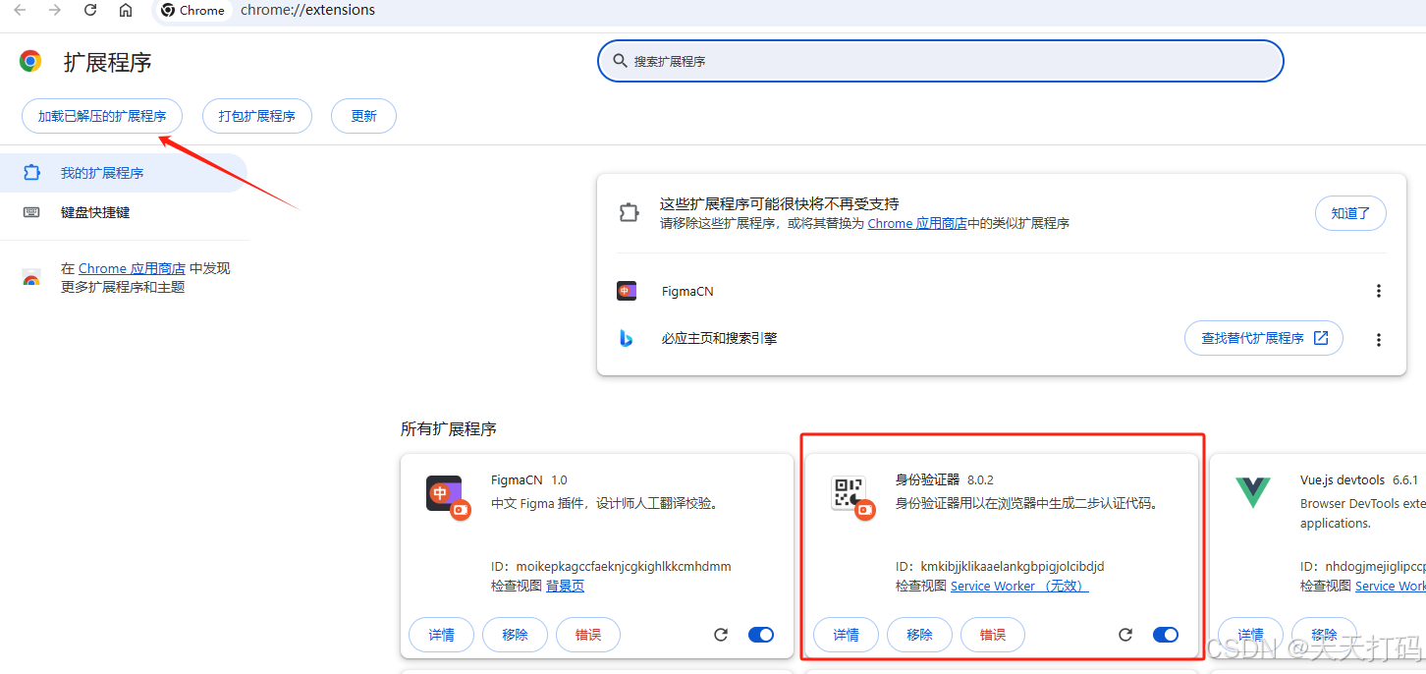View 错误 for 身份验证器

coord(993,635)
